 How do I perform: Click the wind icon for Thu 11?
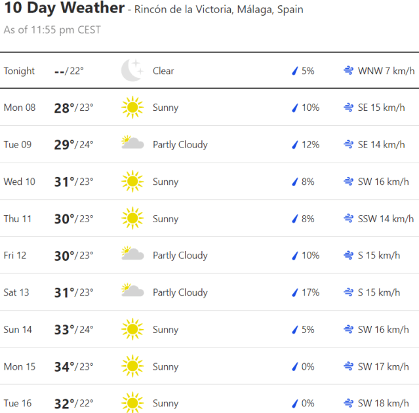(349, 218)
